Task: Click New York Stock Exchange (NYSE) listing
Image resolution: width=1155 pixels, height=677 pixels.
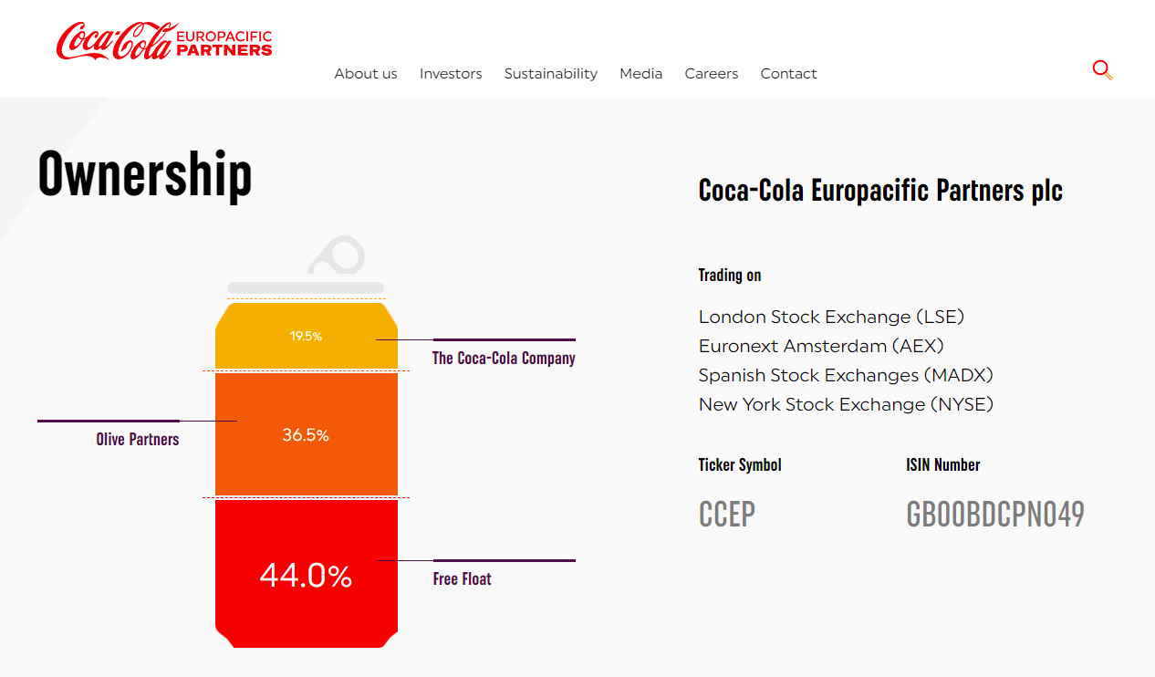Action: coord(846,405)
